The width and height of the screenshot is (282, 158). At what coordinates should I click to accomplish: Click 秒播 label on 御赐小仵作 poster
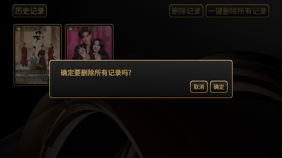click(x=41, y=29)
